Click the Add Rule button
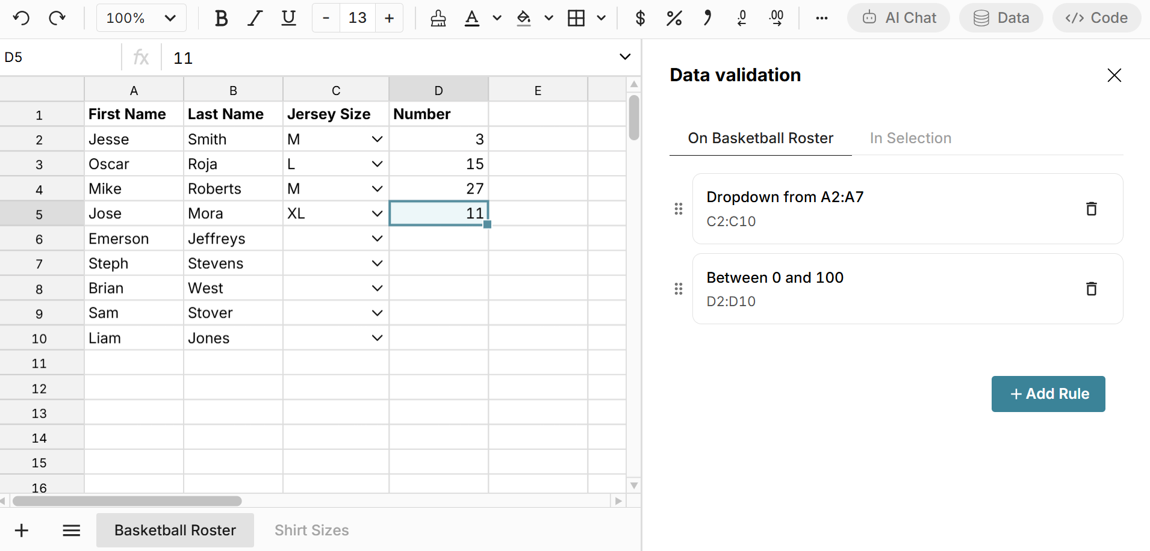 click(1048, 394)
